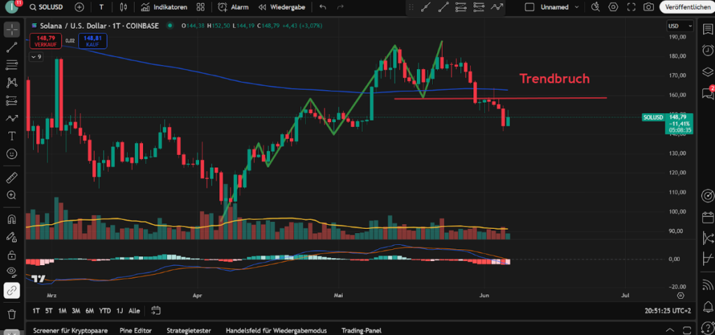This screenshot has height=335, width=715.
Task: Select the ruler measure tool
Action: click(12, 177)
